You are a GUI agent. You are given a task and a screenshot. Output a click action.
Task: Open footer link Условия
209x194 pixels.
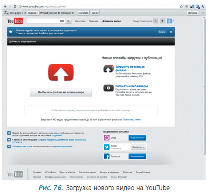37,177
